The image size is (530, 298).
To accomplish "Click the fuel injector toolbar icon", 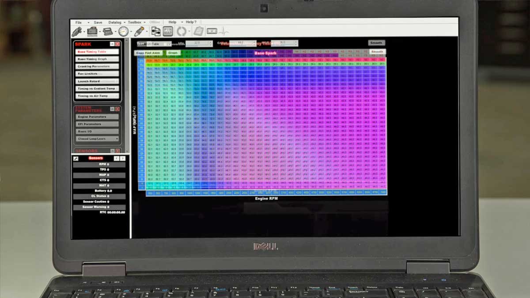I will (76, 31).
